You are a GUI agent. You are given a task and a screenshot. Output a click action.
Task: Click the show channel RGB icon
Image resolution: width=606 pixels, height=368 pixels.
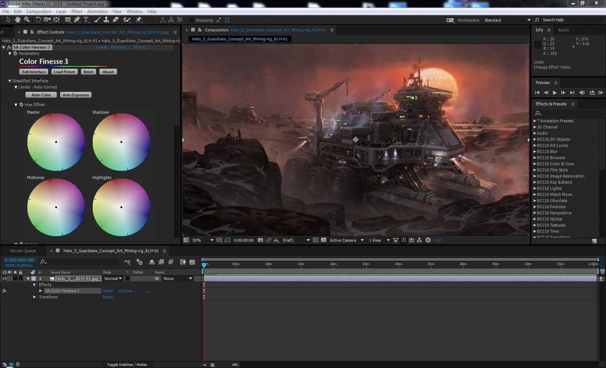tap(276, 240)
